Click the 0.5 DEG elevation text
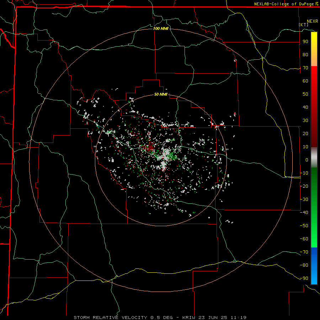320x320 pixels. pyautogui.click(x=162, y=318)
